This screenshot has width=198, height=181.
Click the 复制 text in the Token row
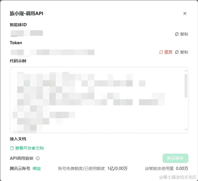(x=184, y=52)
